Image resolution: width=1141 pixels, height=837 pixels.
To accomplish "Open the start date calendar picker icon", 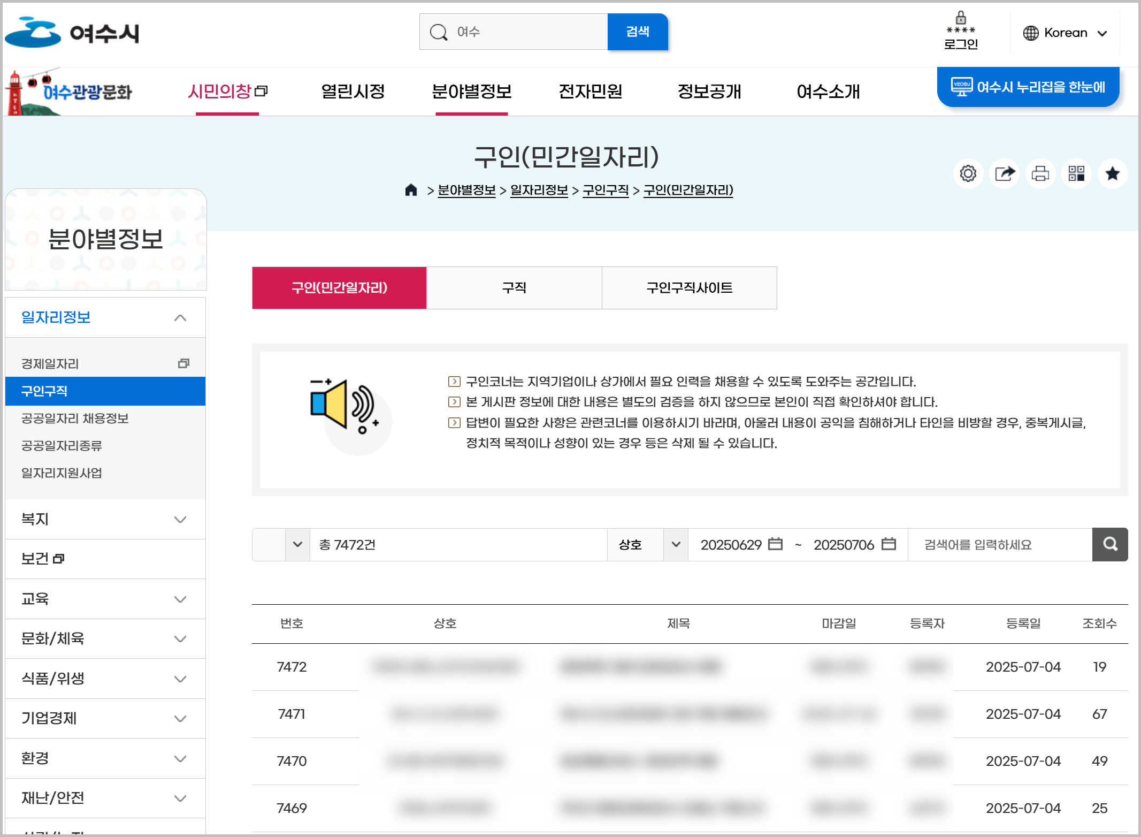I will (775, 544).
